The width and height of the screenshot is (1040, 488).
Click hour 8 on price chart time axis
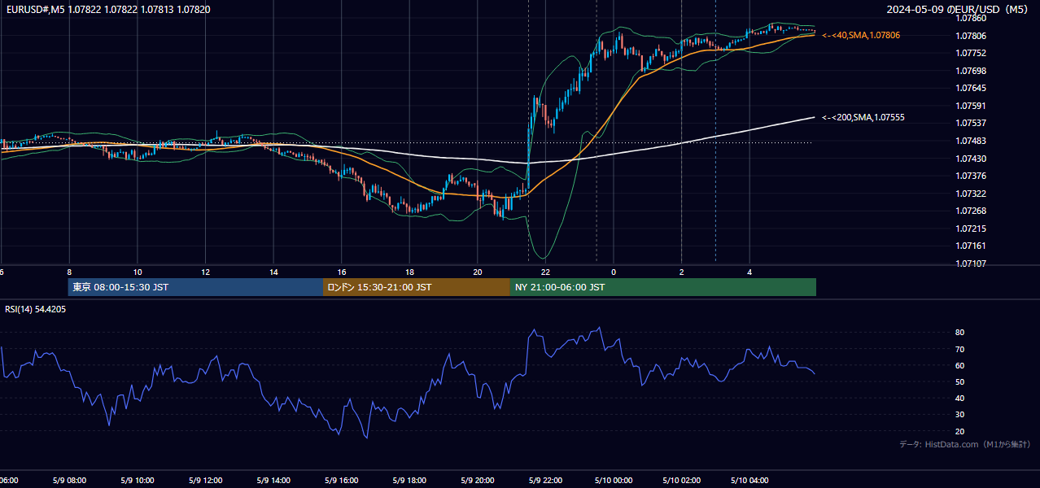point(69,272)
